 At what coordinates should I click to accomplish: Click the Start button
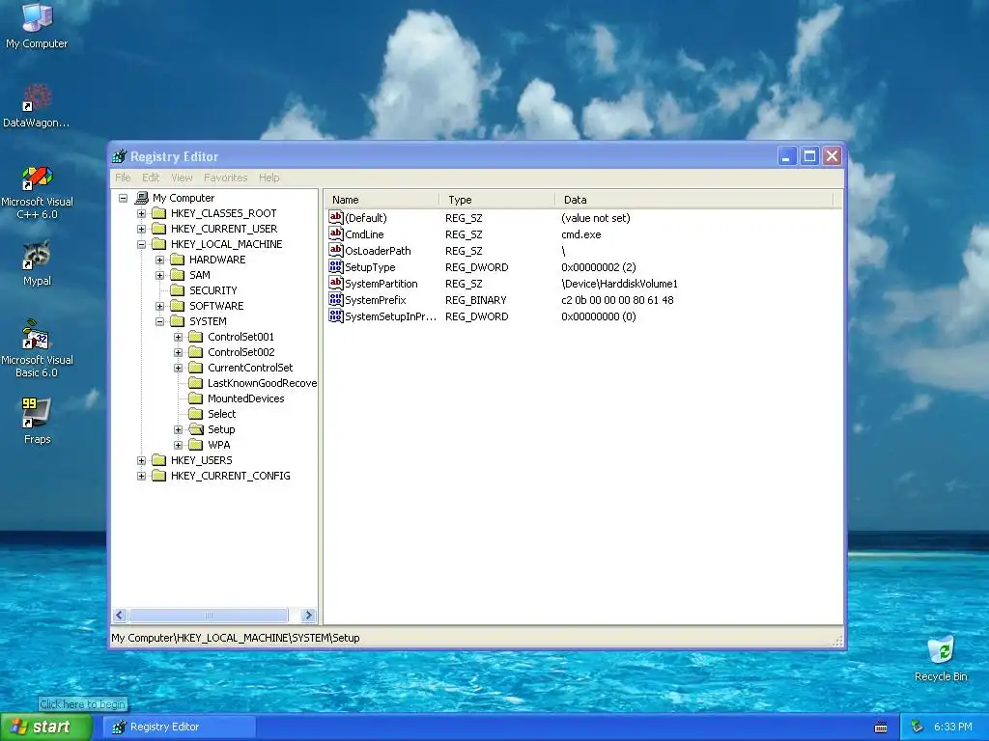(x=46, y=727)
